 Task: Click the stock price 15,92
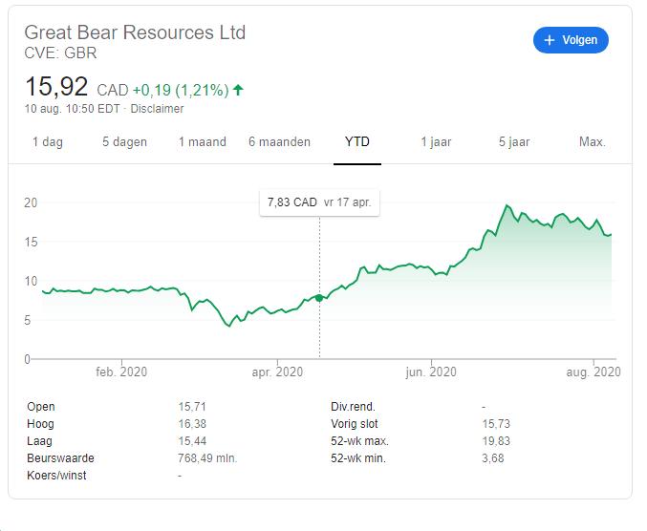[x=56, y=88]
